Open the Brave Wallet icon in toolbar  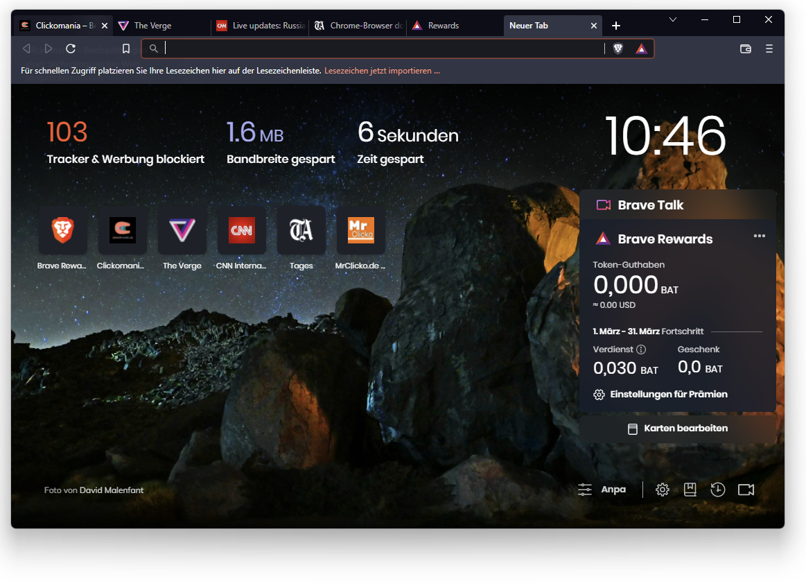pos(746,49)
